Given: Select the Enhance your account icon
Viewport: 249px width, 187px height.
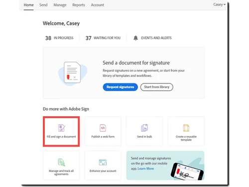Looking at the screenshot, I should coord(103,162).
